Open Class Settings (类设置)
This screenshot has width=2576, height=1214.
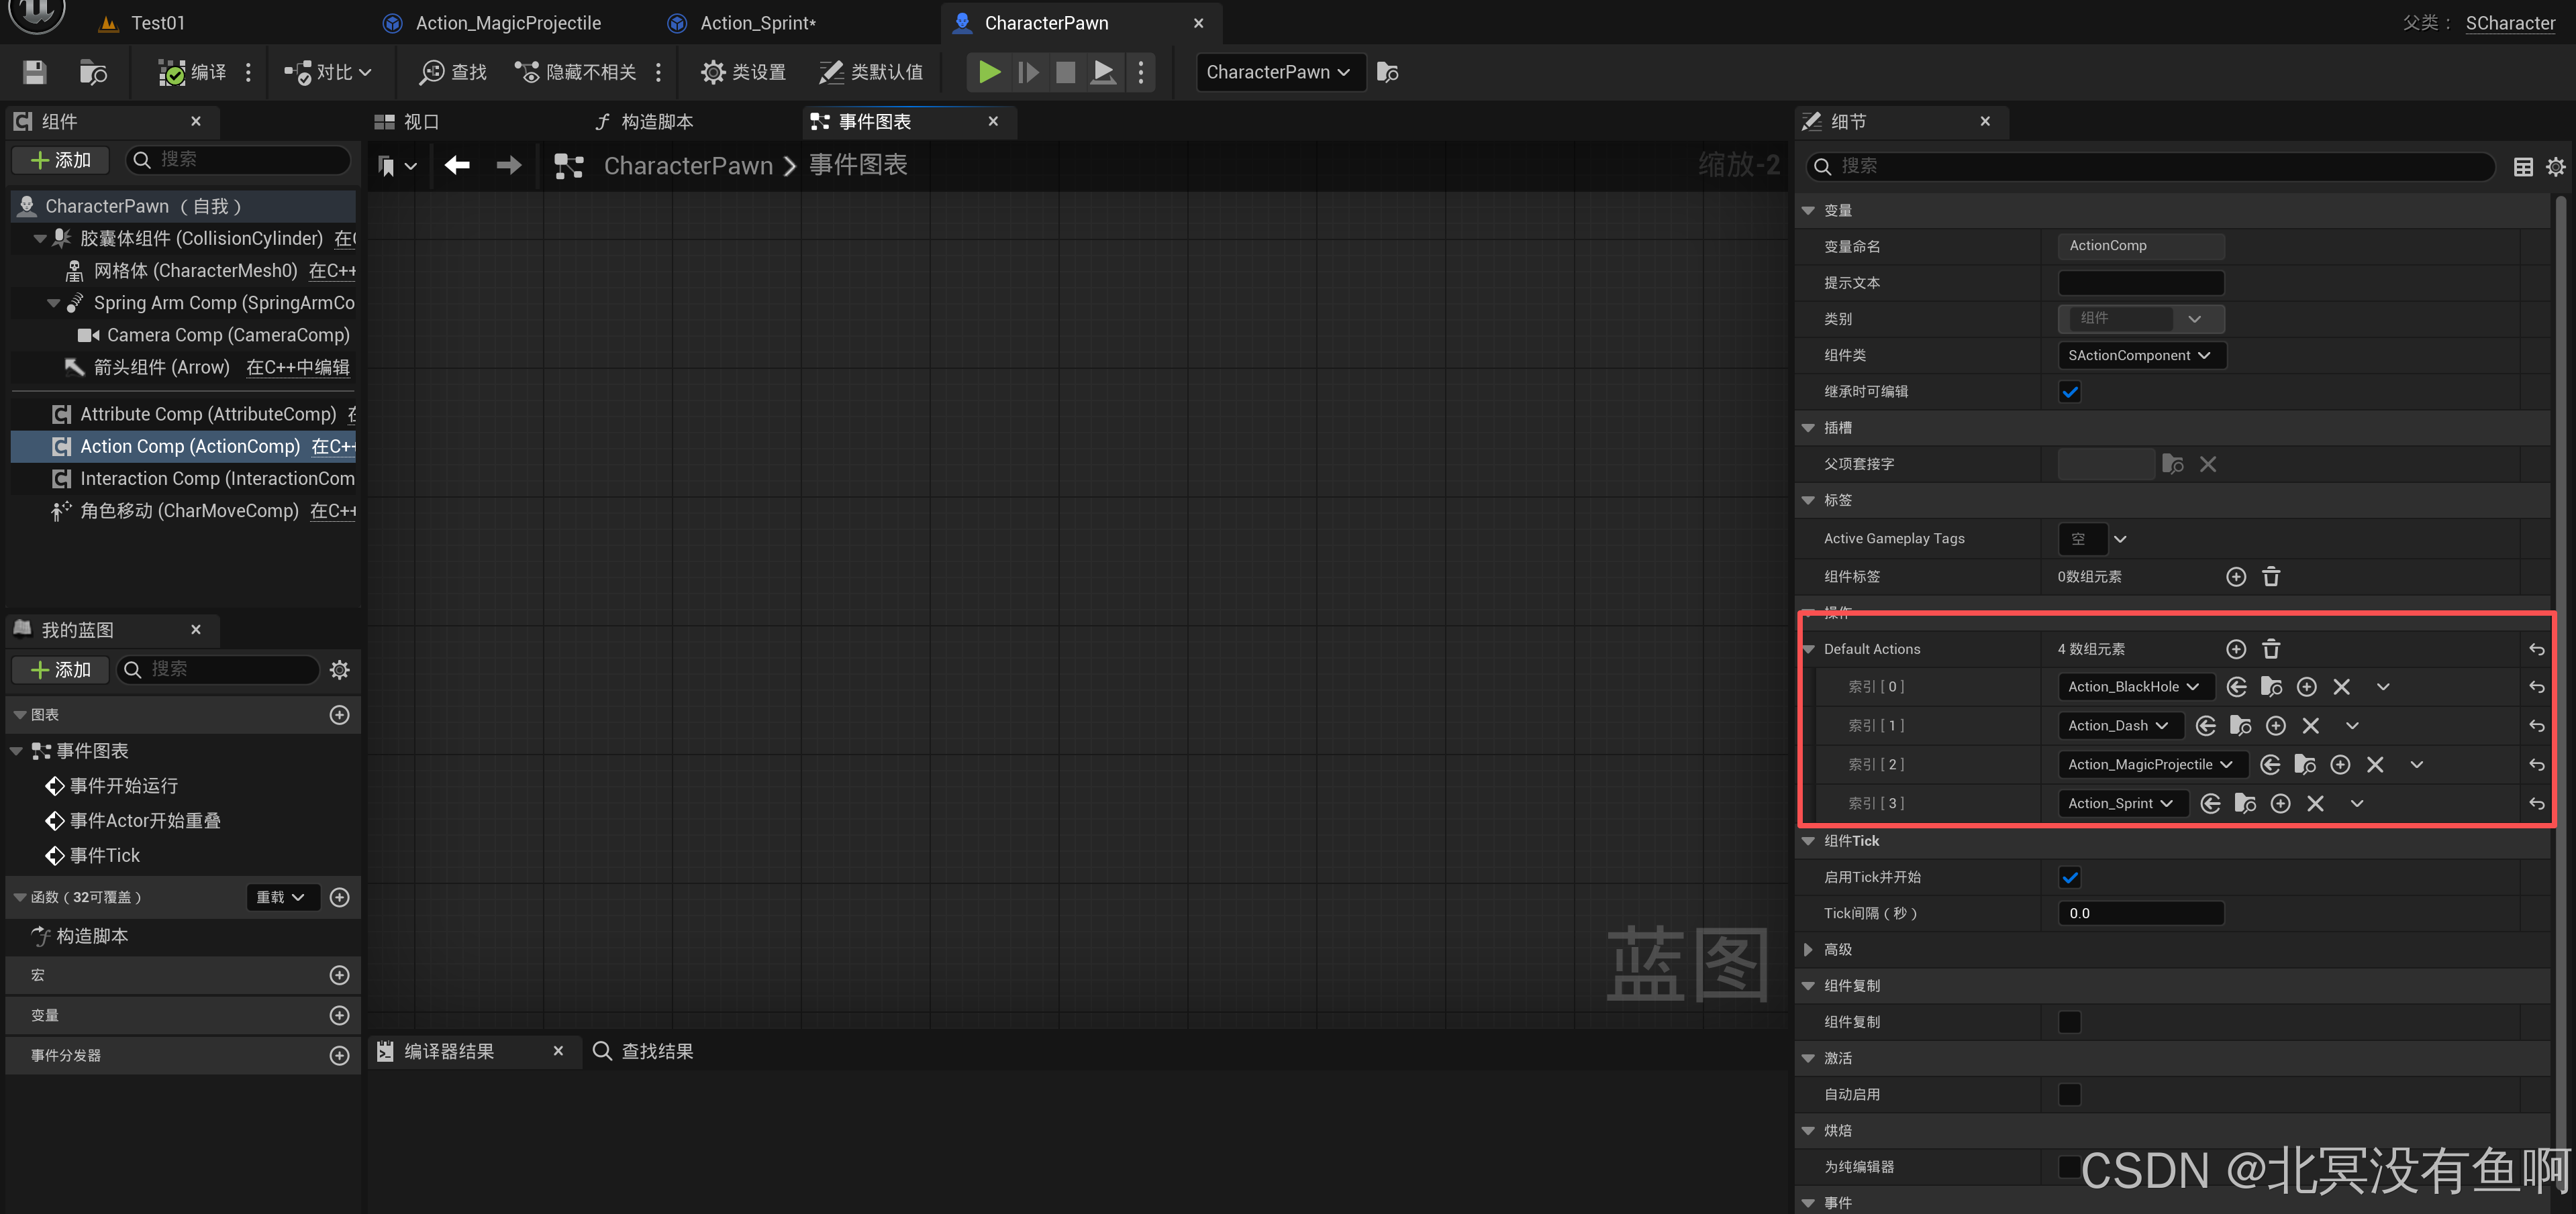tap(743, 72)
